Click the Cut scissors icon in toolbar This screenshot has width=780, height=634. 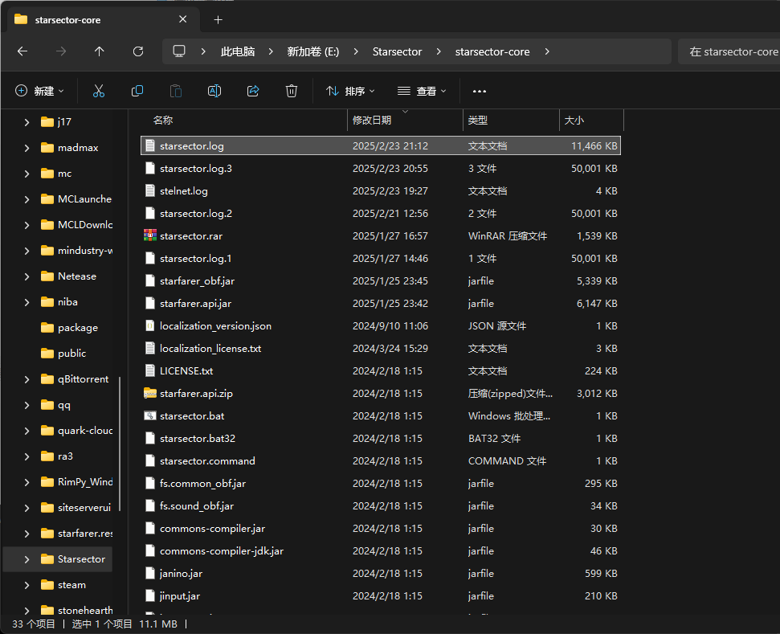coord(99,91)
